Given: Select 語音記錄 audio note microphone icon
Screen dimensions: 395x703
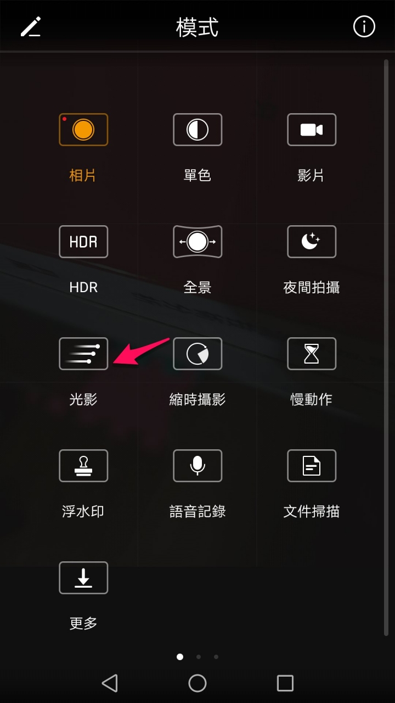Looking at the screenshot, I should 198,466.
